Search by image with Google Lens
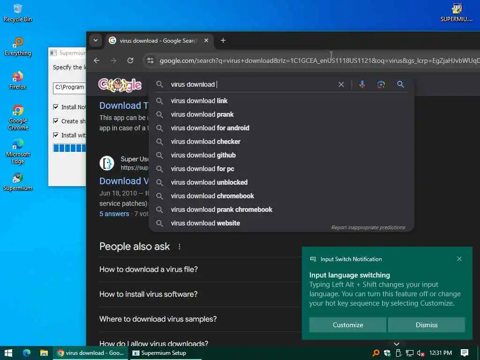This screenshot has width=480, height=360. click(x=381, y=84)
